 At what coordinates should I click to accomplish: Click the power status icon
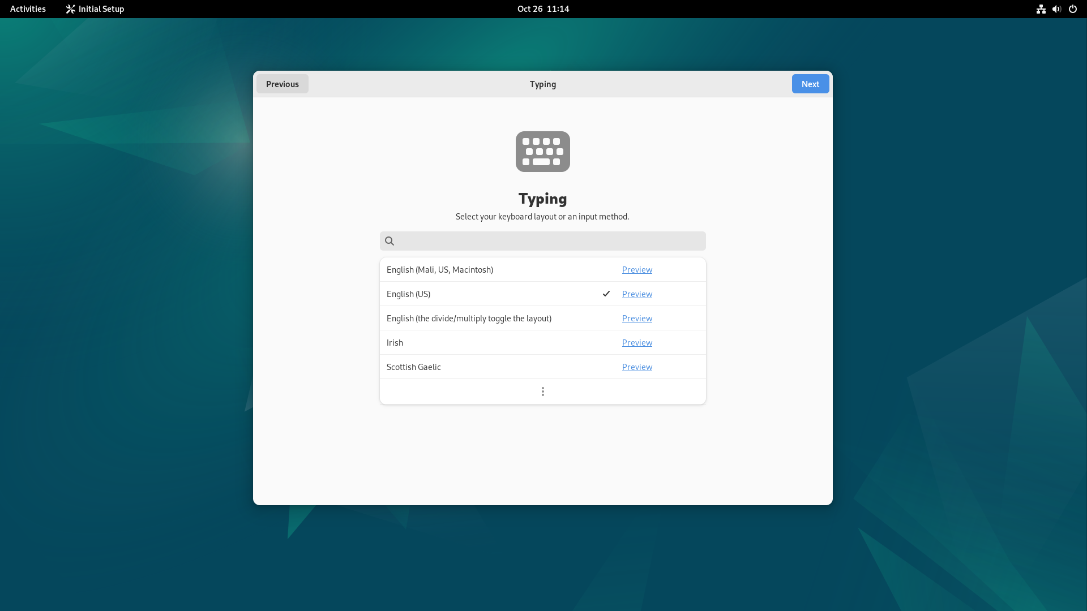coord(1073,9)
